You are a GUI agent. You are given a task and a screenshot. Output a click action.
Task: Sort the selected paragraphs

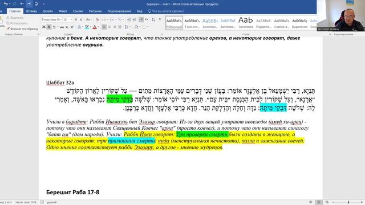(153, 19)
